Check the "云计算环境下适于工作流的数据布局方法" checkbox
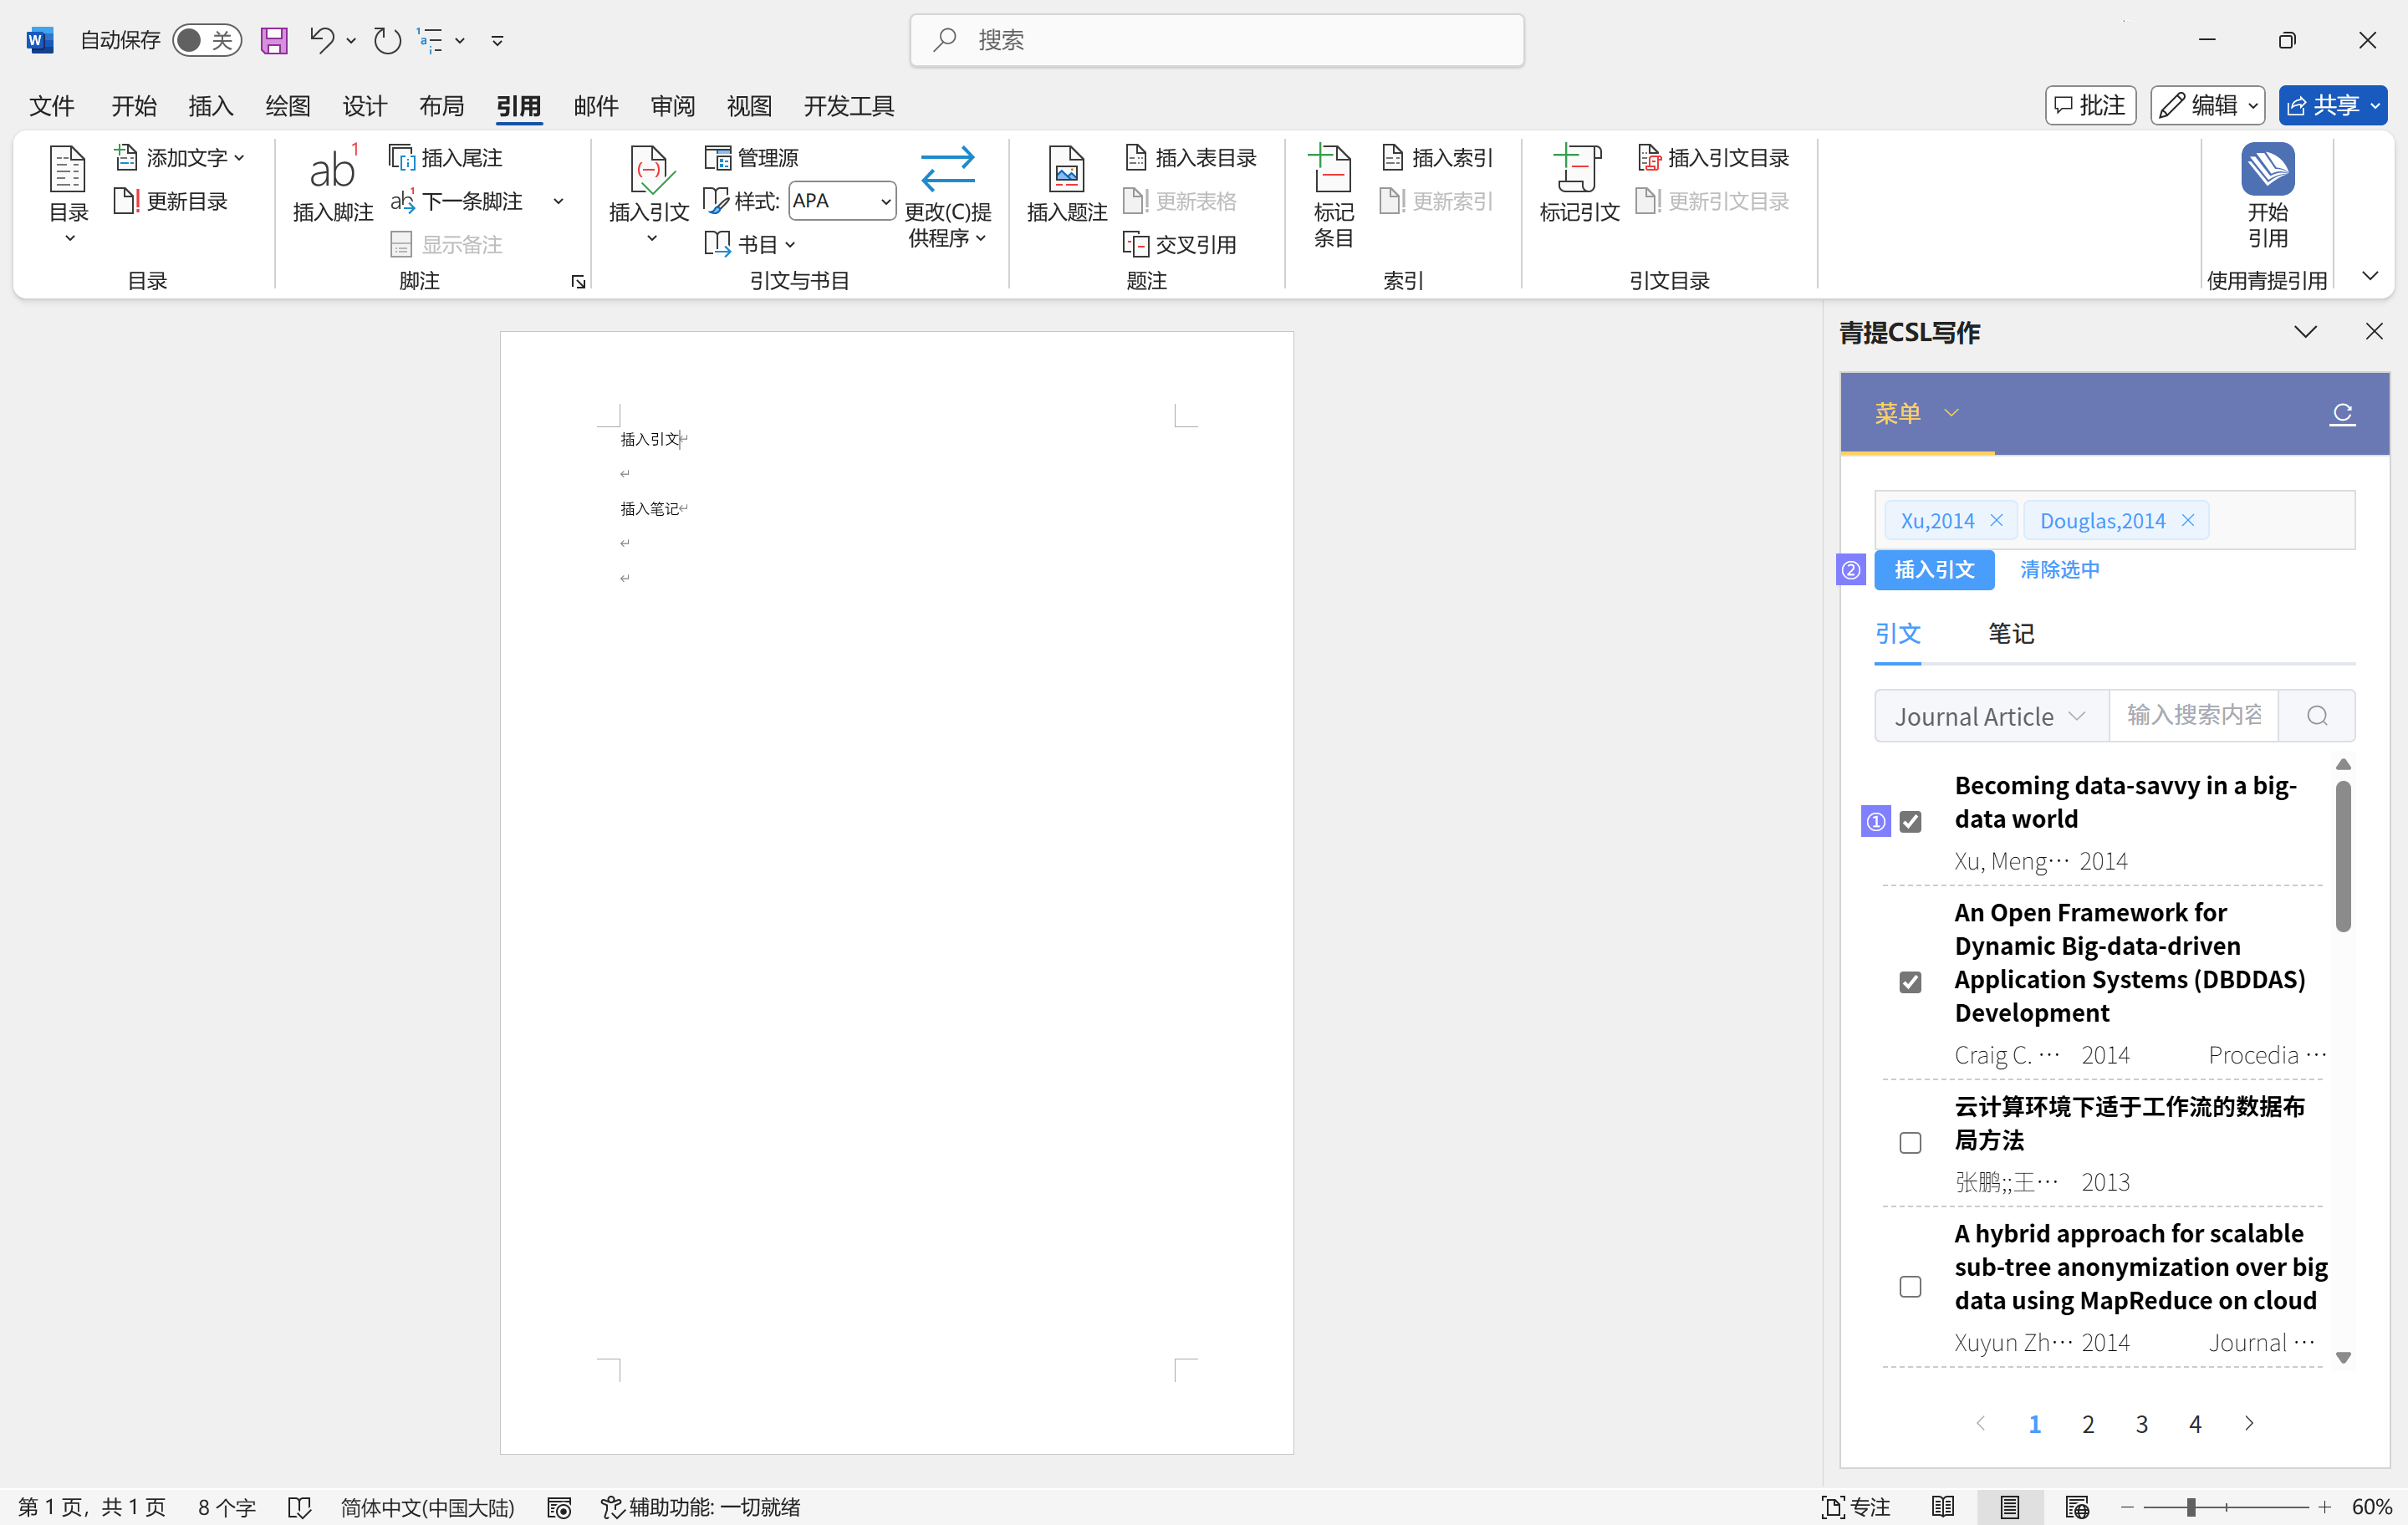 click(1910, 1143)
